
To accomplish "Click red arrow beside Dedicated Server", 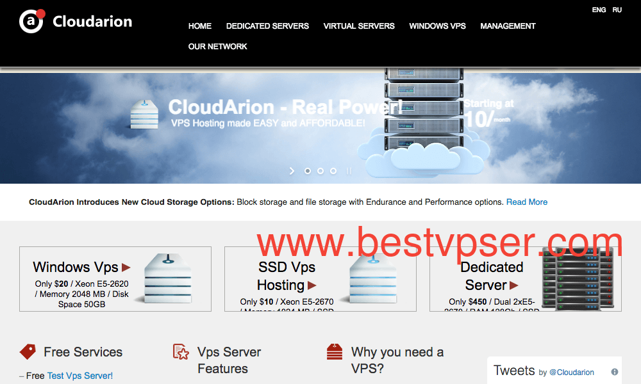I will pyautogui.click(x=514, y=285).
